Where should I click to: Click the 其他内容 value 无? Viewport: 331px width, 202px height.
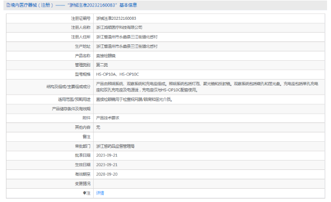(98, 127)
